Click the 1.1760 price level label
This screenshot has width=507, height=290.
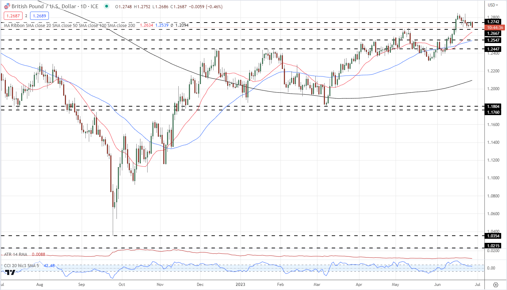(493, 112)
